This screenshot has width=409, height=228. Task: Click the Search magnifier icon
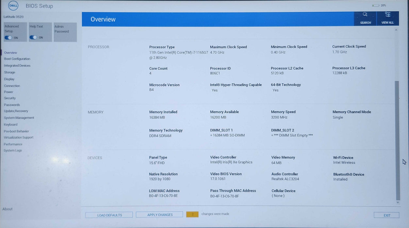click(x=365, y=15)
